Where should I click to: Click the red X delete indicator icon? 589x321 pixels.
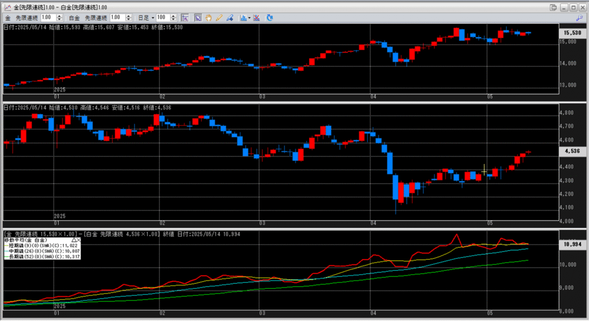[257, 18]
